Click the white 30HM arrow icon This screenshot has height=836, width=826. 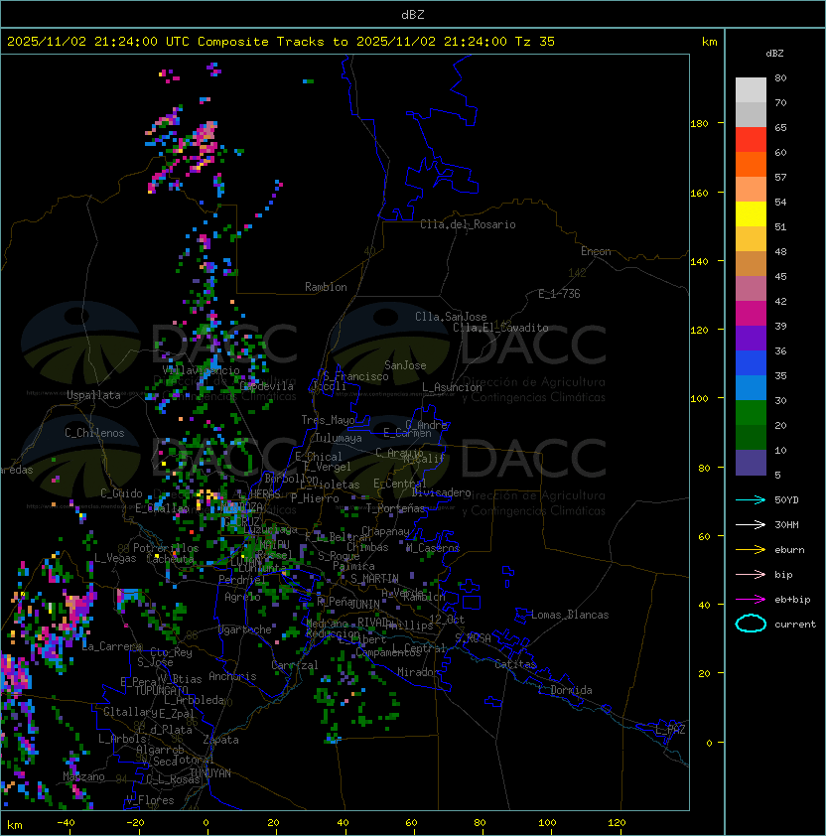coord(751,525)
